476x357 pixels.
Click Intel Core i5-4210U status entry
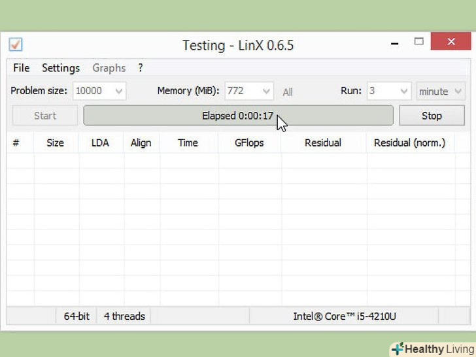pos(344,316)
